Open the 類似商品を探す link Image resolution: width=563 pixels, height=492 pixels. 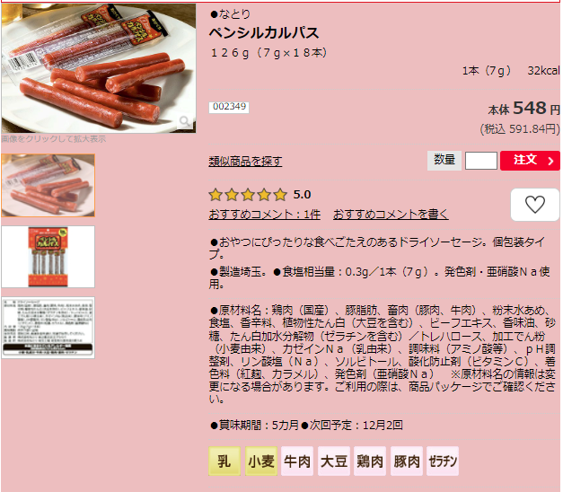point(245,162)
